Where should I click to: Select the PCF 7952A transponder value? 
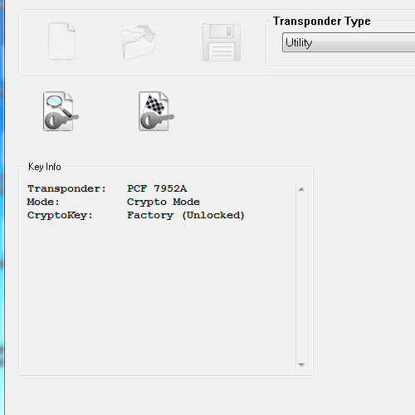[157, 188]
